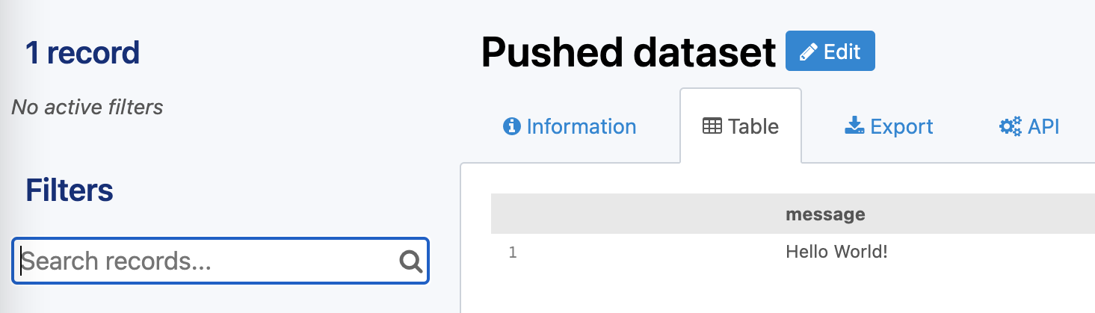
Task: Select the Hello World! cell
Action: [836, 252]
